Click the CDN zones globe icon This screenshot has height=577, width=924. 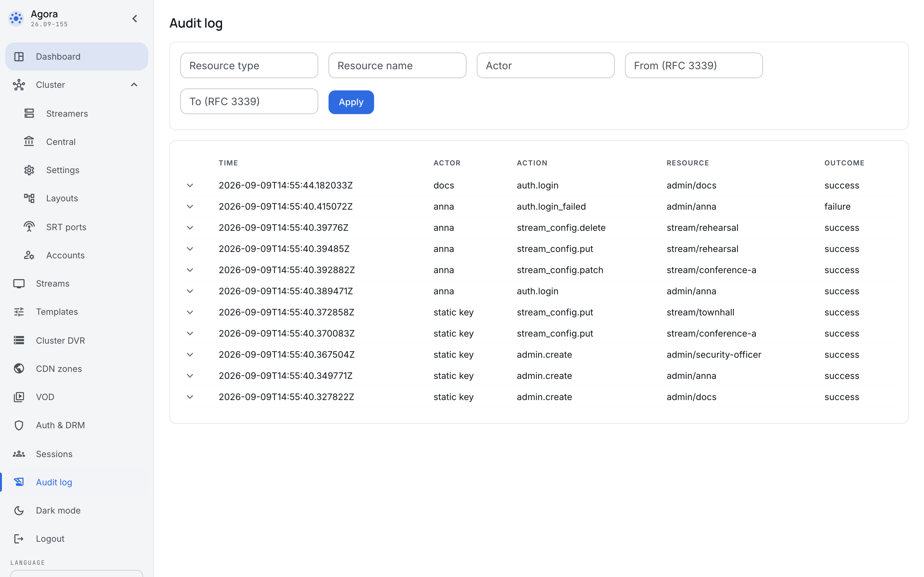tap(19, 368)
